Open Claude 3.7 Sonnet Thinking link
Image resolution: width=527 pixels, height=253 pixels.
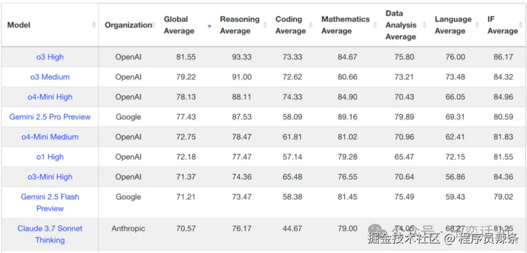pyautogui.click(x=50, y=234)
